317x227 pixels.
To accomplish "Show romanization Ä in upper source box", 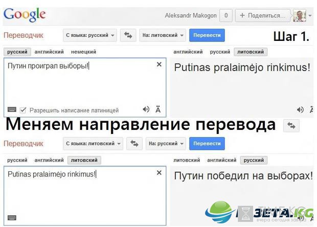I will point(158,109).
